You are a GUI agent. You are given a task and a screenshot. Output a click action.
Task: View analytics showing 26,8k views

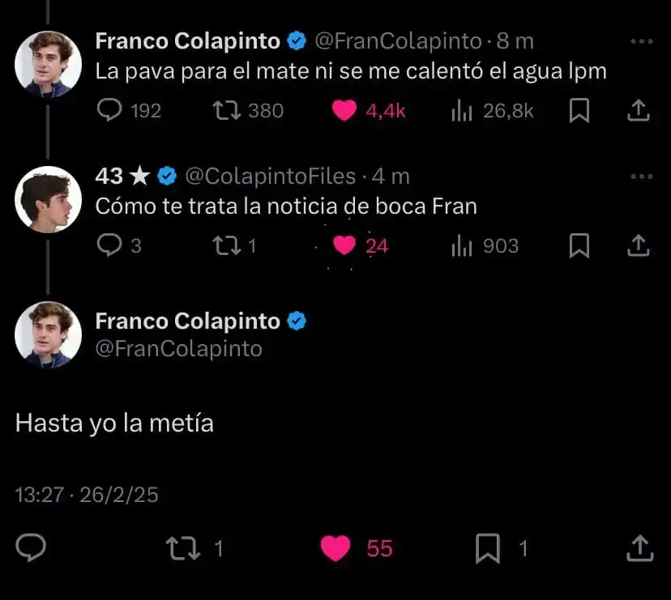click(461, 110)
